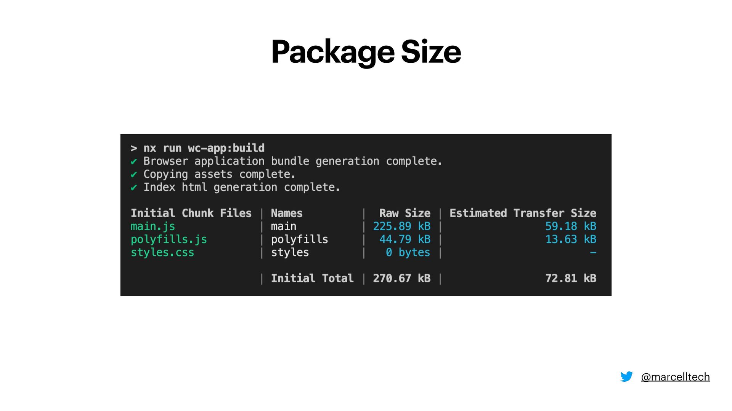Click the checkmark beside Index html generation
Screen dimensions: 732x411
(134, 188)
